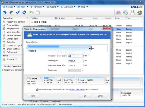The image size is (145, 107).
Task: Open the Partitions menu
Action: 37,7
